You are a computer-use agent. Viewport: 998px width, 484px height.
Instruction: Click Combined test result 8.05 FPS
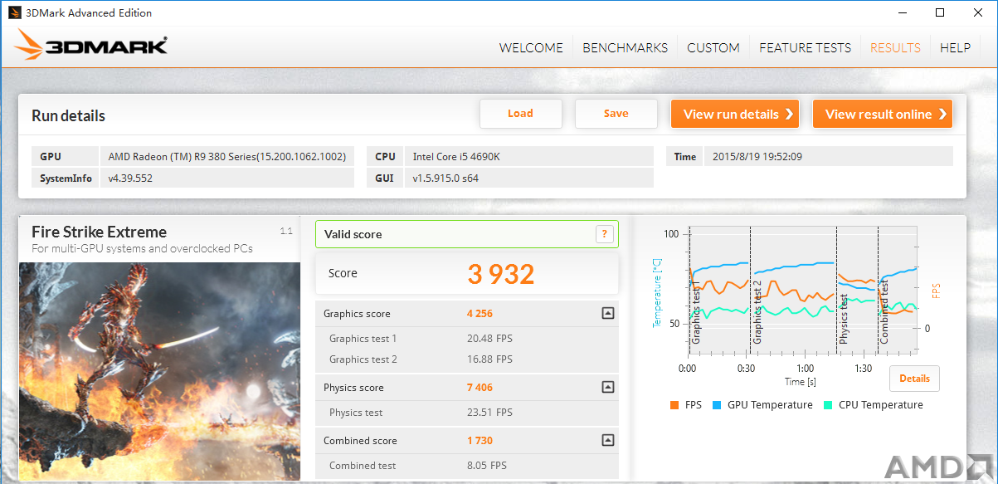tap(487, 466)
